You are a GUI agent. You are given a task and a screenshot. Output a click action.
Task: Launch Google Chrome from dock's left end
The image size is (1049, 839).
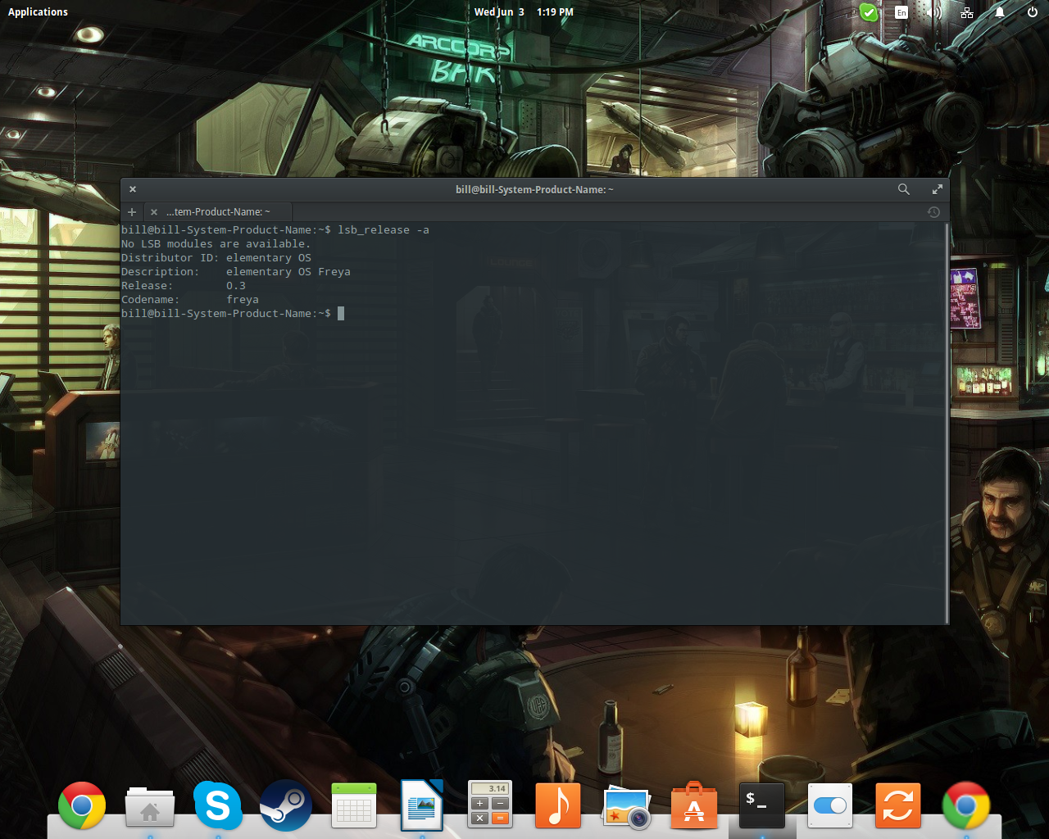[82, 806]
